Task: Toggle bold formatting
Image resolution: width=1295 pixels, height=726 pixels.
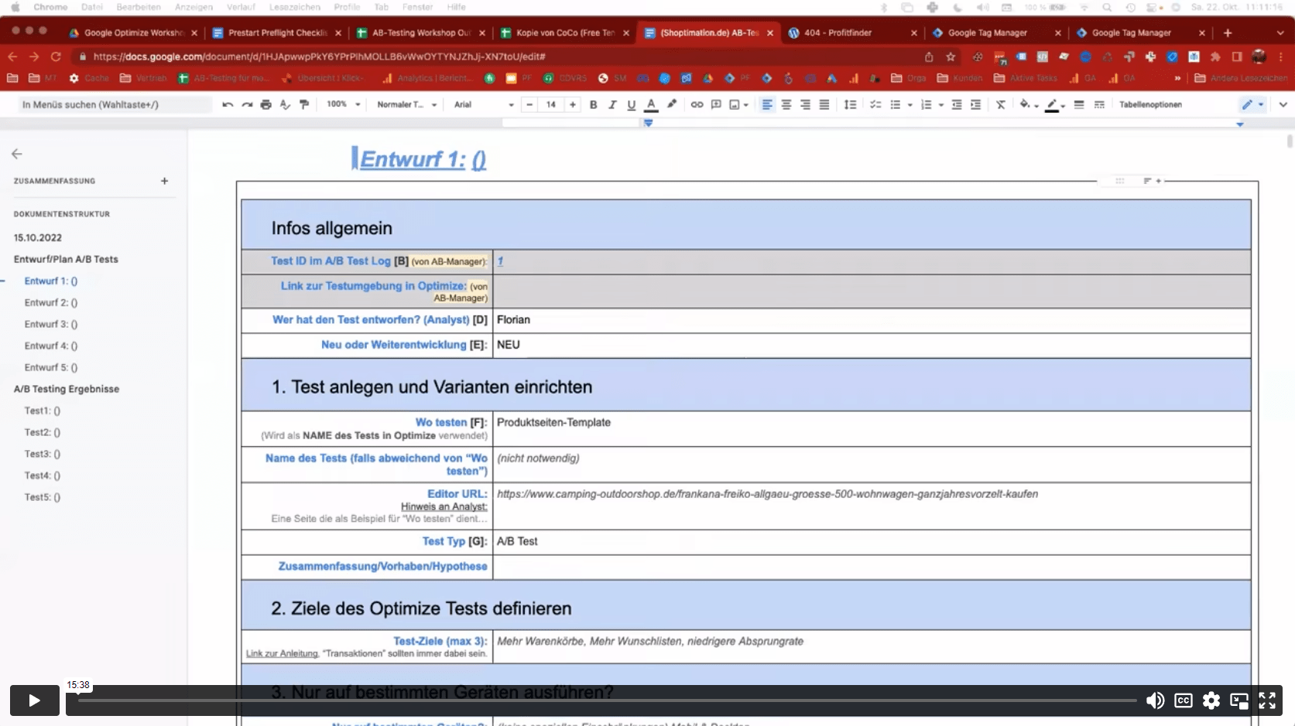Action: pos(593,104)
